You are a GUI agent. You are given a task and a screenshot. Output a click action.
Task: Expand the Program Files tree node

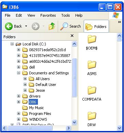click(x=18, y=114)
